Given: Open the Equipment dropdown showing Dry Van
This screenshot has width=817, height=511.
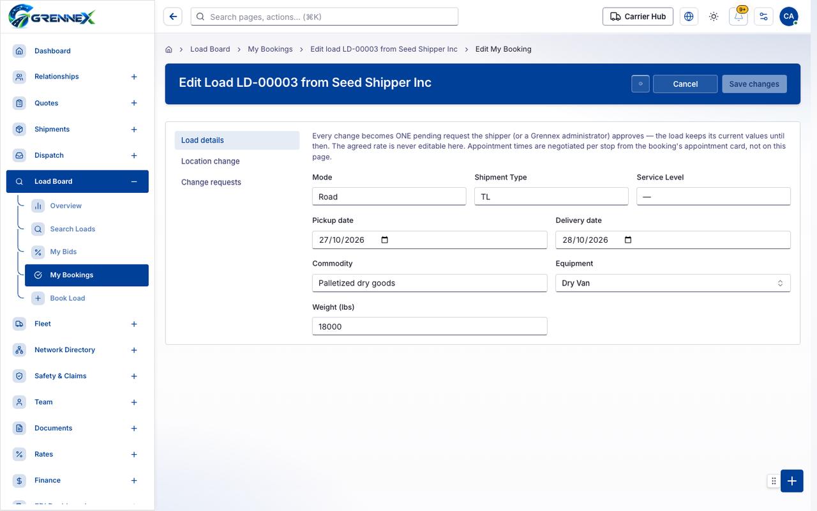Looking at the screenshot, I should point(673,283).
